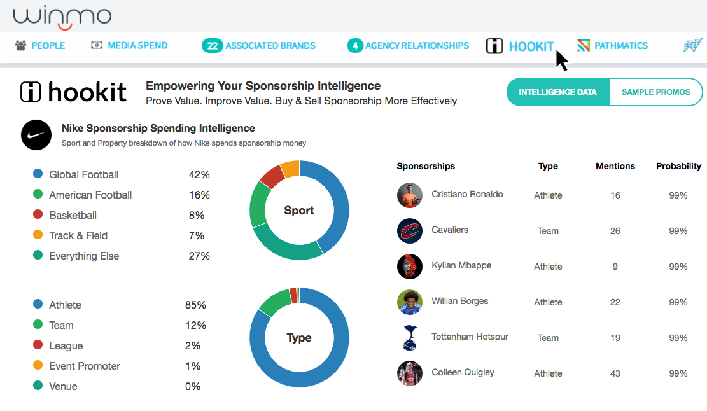
Task: Click the orange Track & Field legend dot
Action: (x=38, y=235)
